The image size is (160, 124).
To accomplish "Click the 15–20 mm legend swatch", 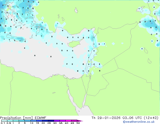I will pyautogui.click(x=39, y=121).
